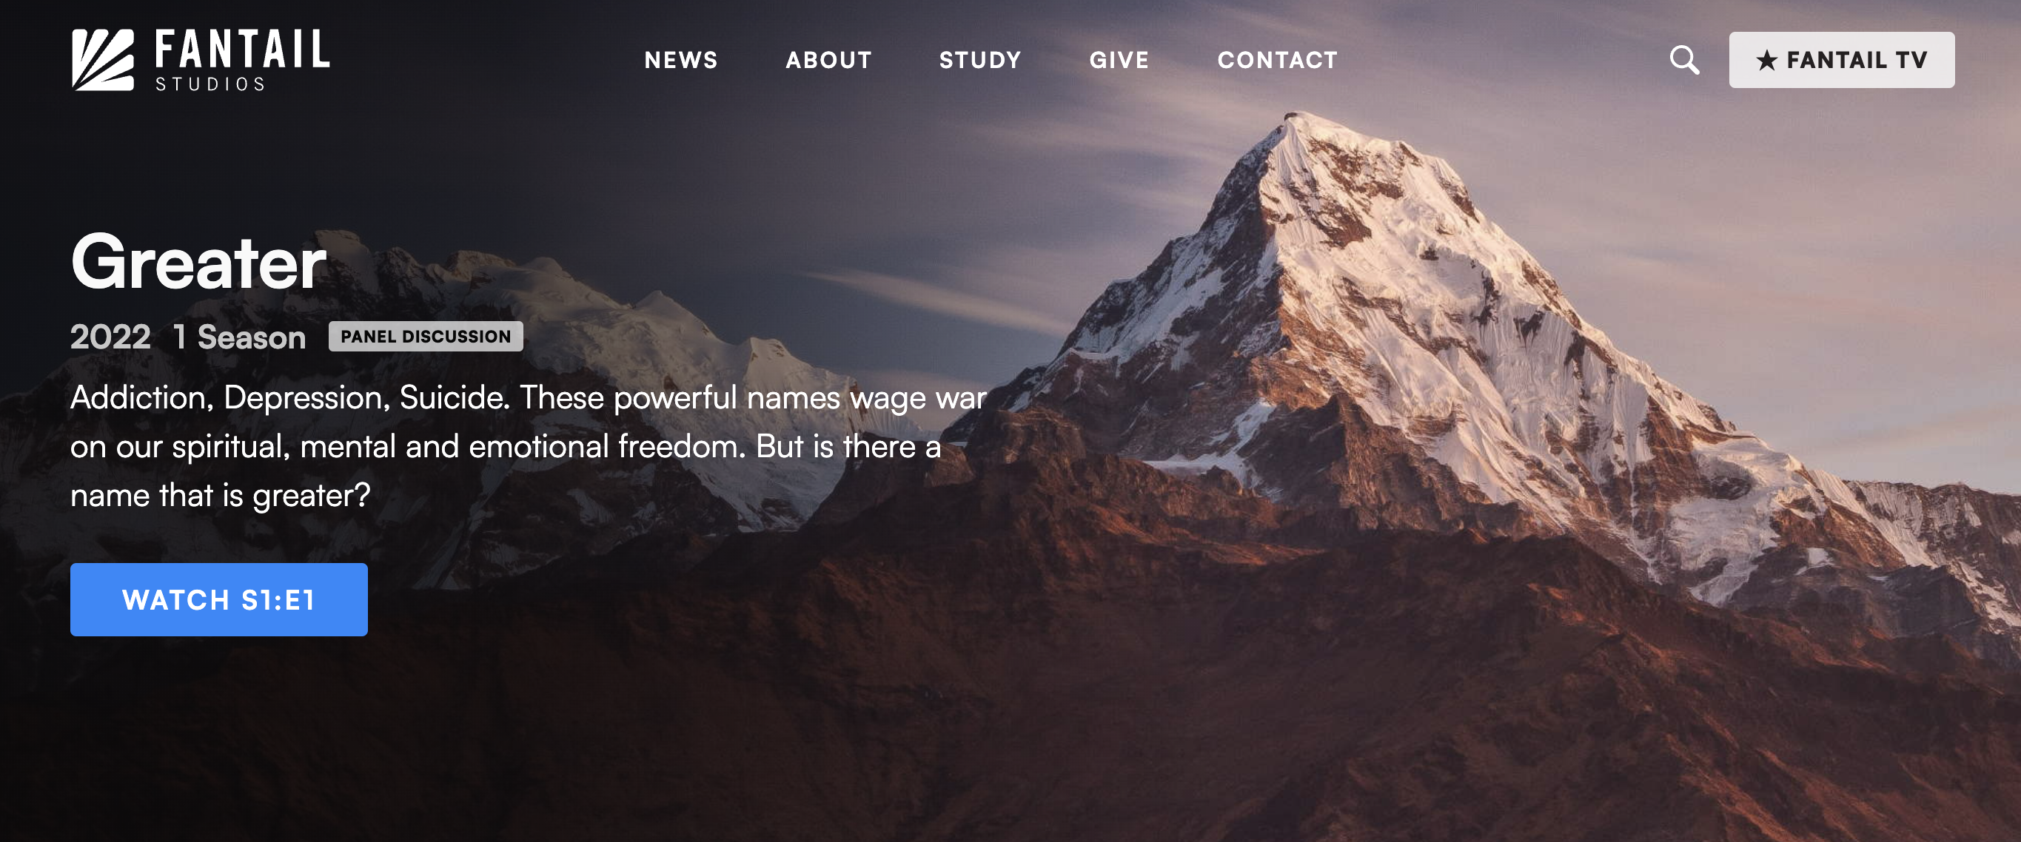Launch the FANTAIL TV button
The width and height of the screenshot is (2021, 842).
click(1841, 60)
